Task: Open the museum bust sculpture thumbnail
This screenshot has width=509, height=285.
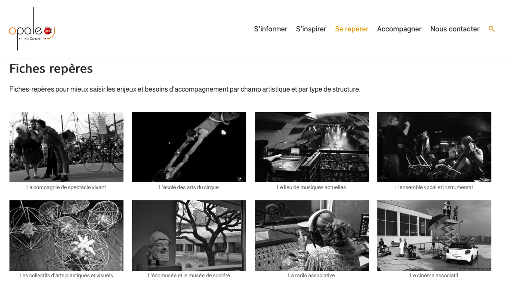Action: pyautogui.click(x=189, y=236)
